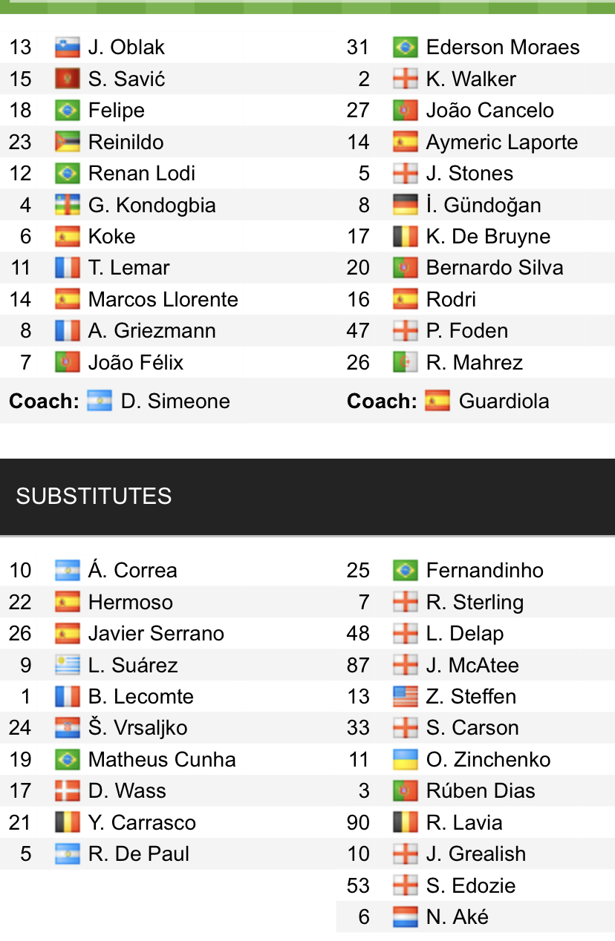Screen dimensions: 615x941
Task: Open João Félix player link
Action: [x=135, y=362]
